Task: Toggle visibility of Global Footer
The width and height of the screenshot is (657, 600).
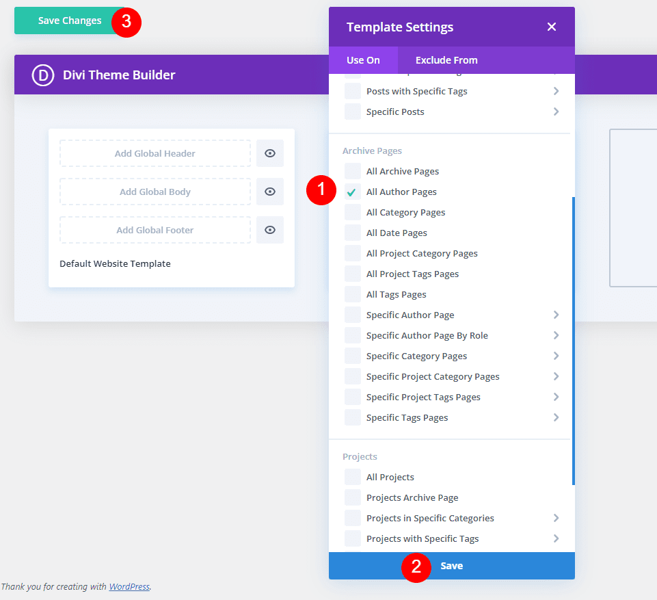Action: point(270,230)
